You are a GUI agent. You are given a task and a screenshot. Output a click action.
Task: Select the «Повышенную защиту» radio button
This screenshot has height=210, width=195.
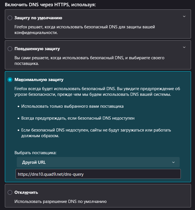(x=10, y=49)
